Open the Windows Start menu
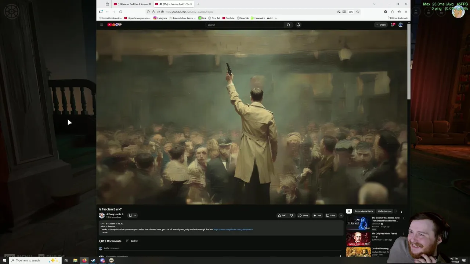The image size is (470, 264). pos(4,260)
